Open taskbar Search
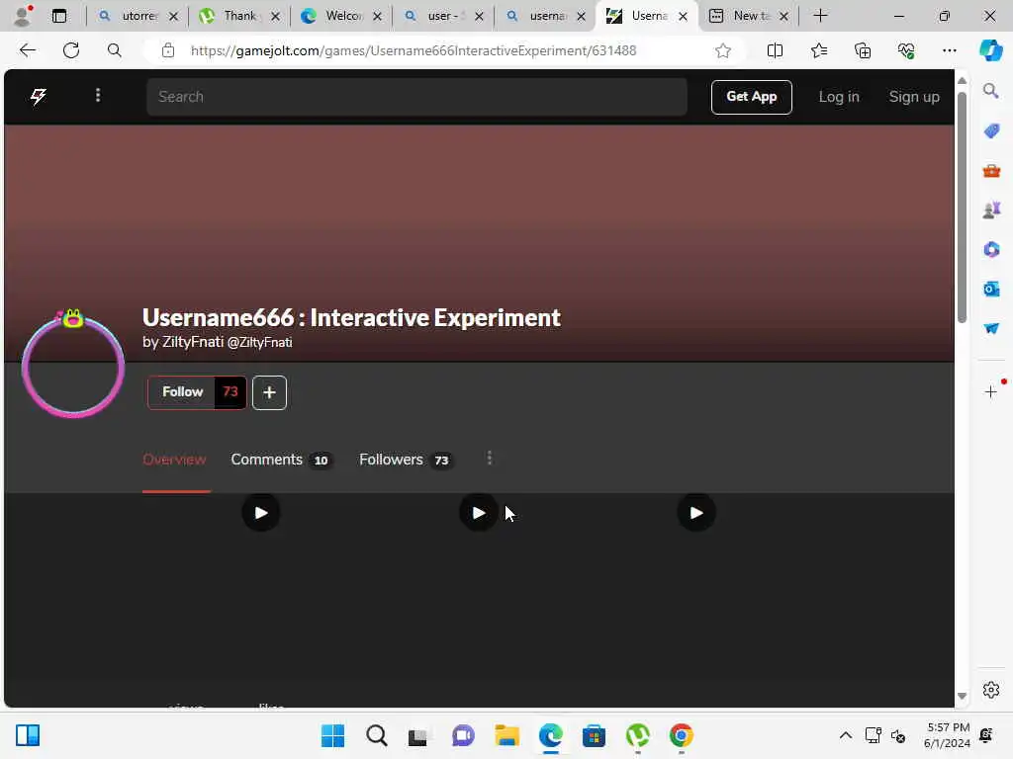This screenshot has width=1013, height=759. coord(376,735)
